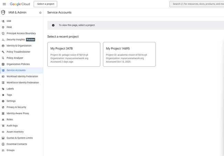Click the Settings gear icon
This screenshot has height=156, width=224.
point(3,101)
